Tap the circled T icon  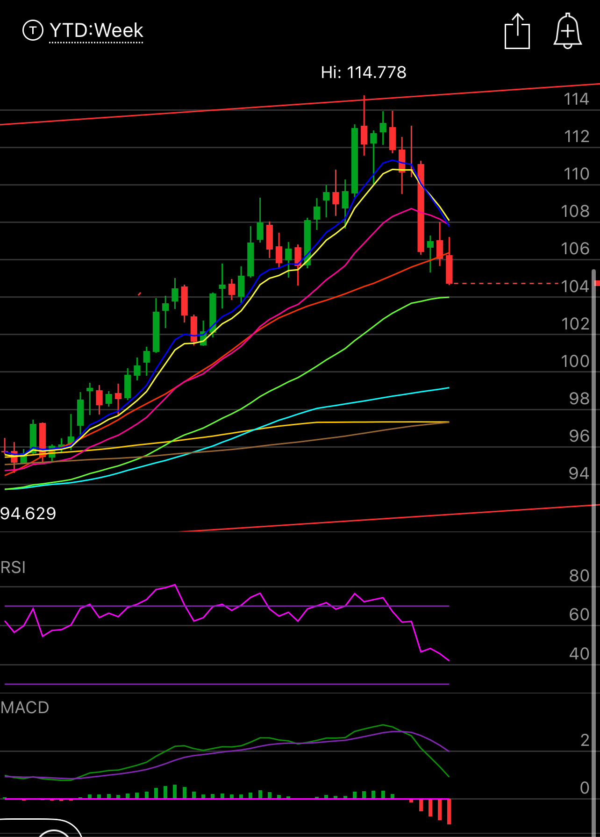click(33, 31)
